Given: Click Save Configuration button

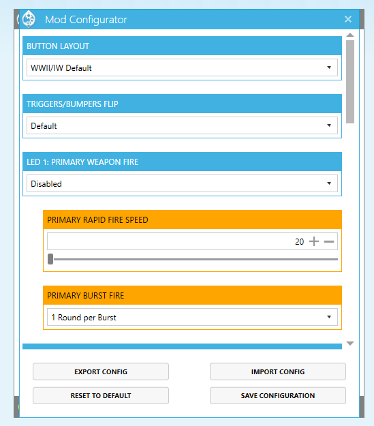Looking at the screenshot, I should click(x=278, y=395).
